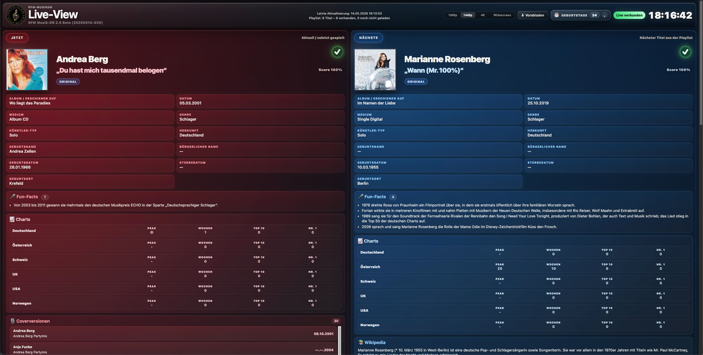This screenshot has width=703, height=355.
Task: Click the song title 'Wann (Mr. 100%)'
Action: 434,70
